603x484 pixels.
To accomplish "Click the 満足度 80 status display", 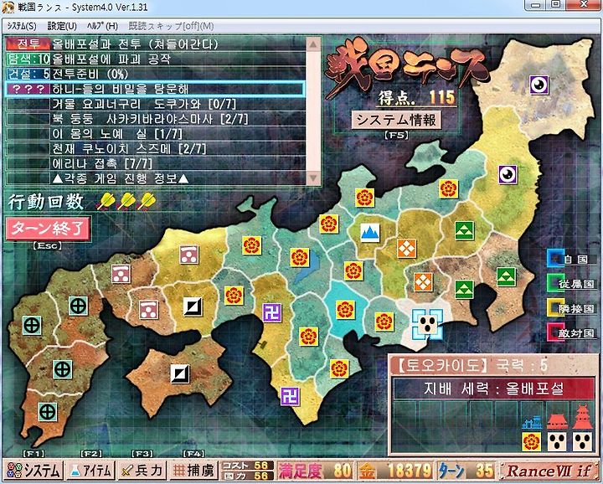I will pyautogui.click(x=315, y=471).
